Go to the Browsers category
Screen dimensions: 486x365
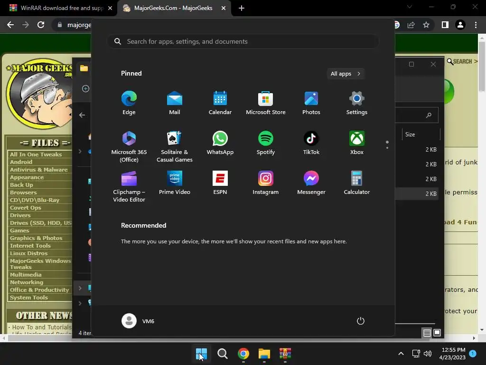click(23, 192)
